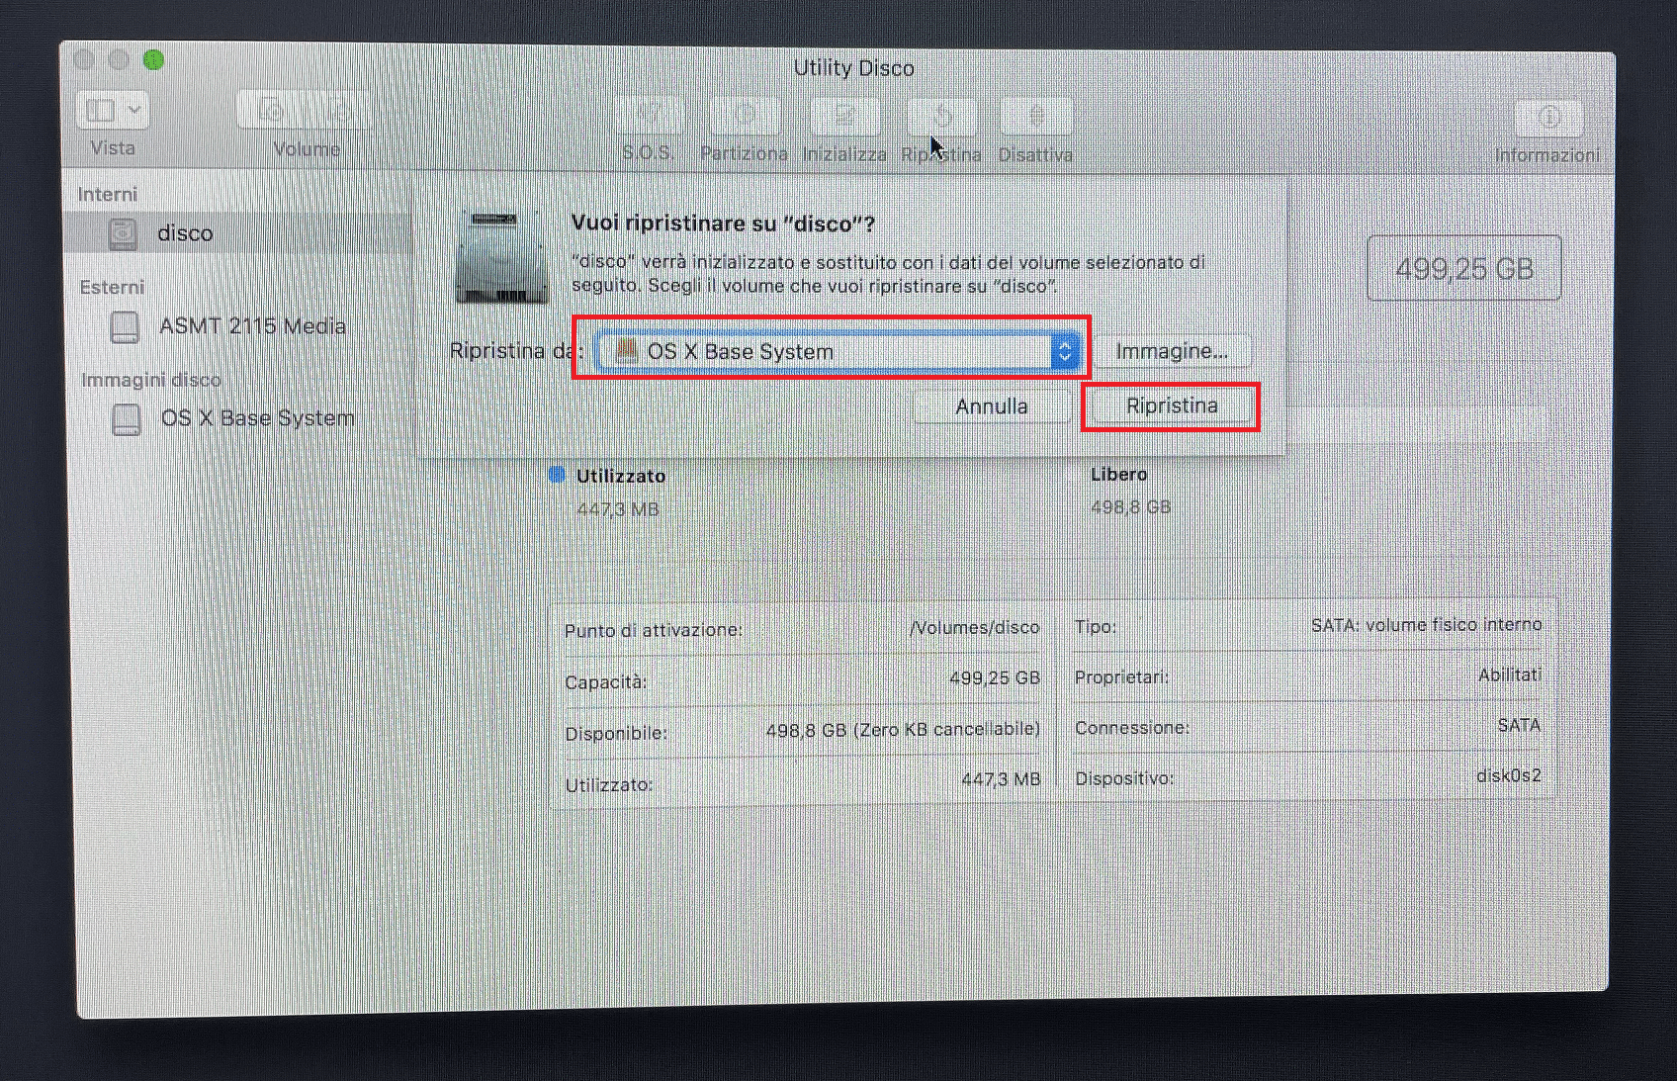Click the disco drive icon in sidebar
Viewport: 1677px width, 1081px height.
[x=123, y=234]
